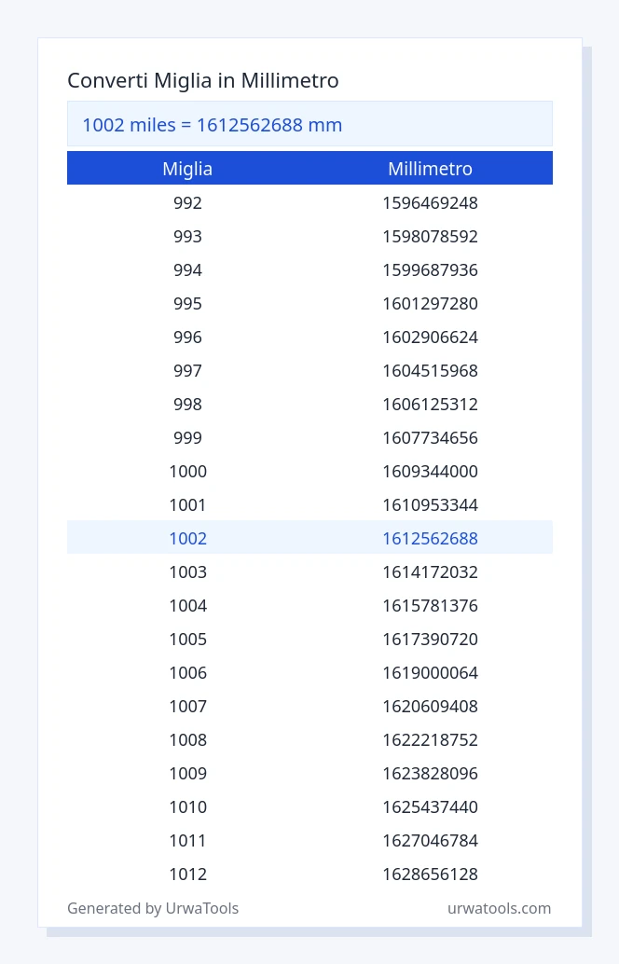Click the Generated by UrwaTools text
Viewport: 619px width, 964px height.
coord(153,909)
